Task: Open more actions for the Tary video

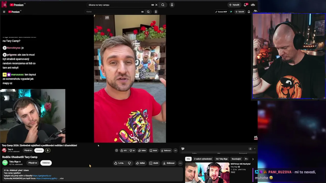Action: [175, 150]
